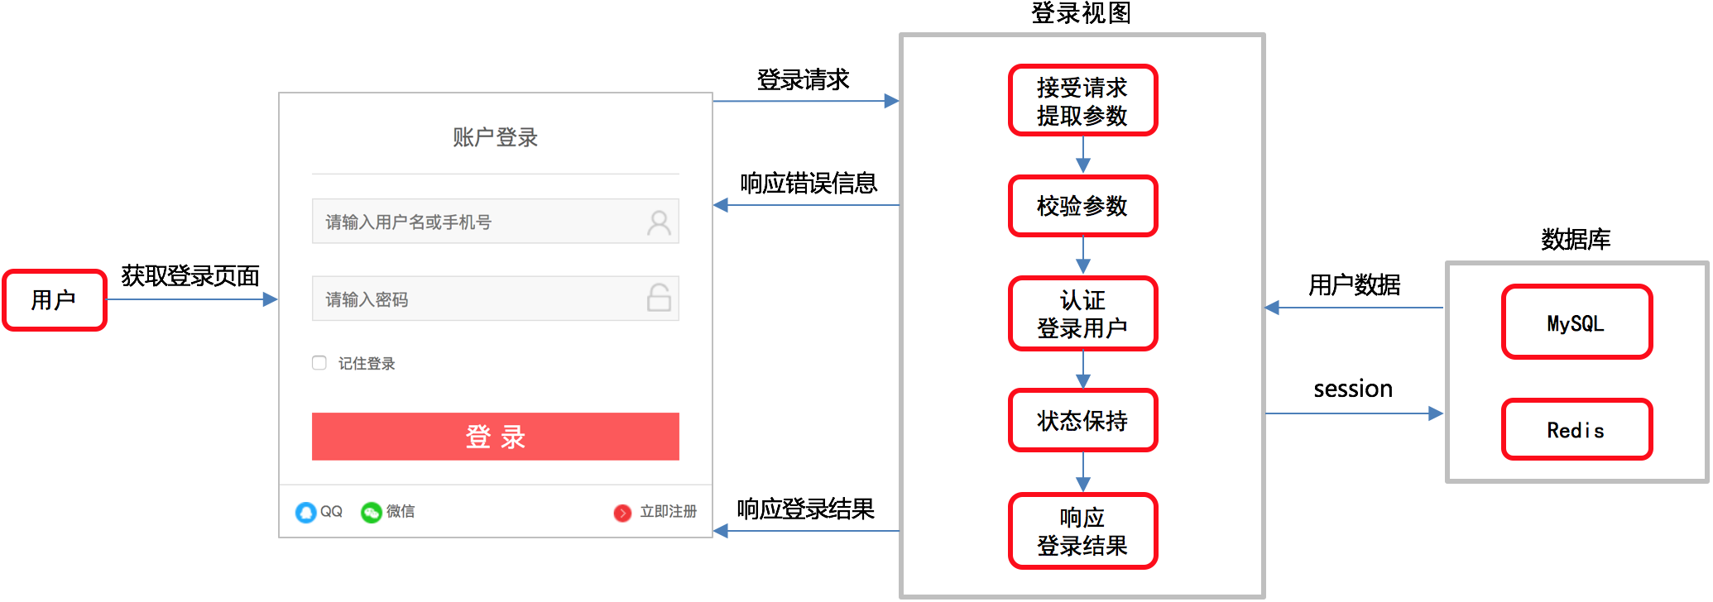Enable the 记住登录 checkbox

[x=319, y=363]
